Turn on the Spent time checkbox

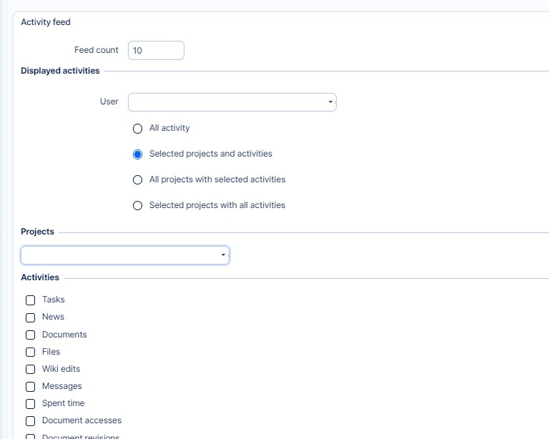click(x=30, y=404)
